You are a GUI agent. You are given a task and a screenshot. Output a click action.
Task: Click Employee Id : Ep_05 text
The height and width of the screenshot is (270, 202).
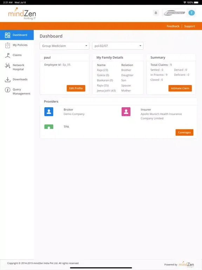click(x=57, y=65)
